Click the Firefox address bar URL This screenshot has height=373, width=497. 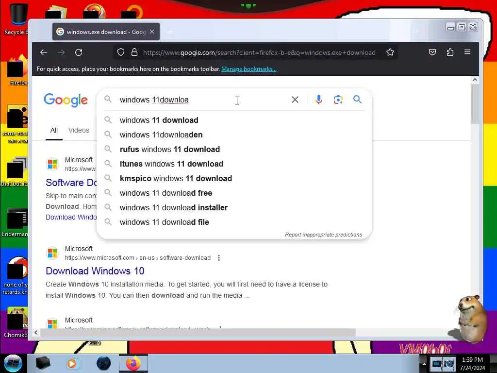tap(259, 52)
